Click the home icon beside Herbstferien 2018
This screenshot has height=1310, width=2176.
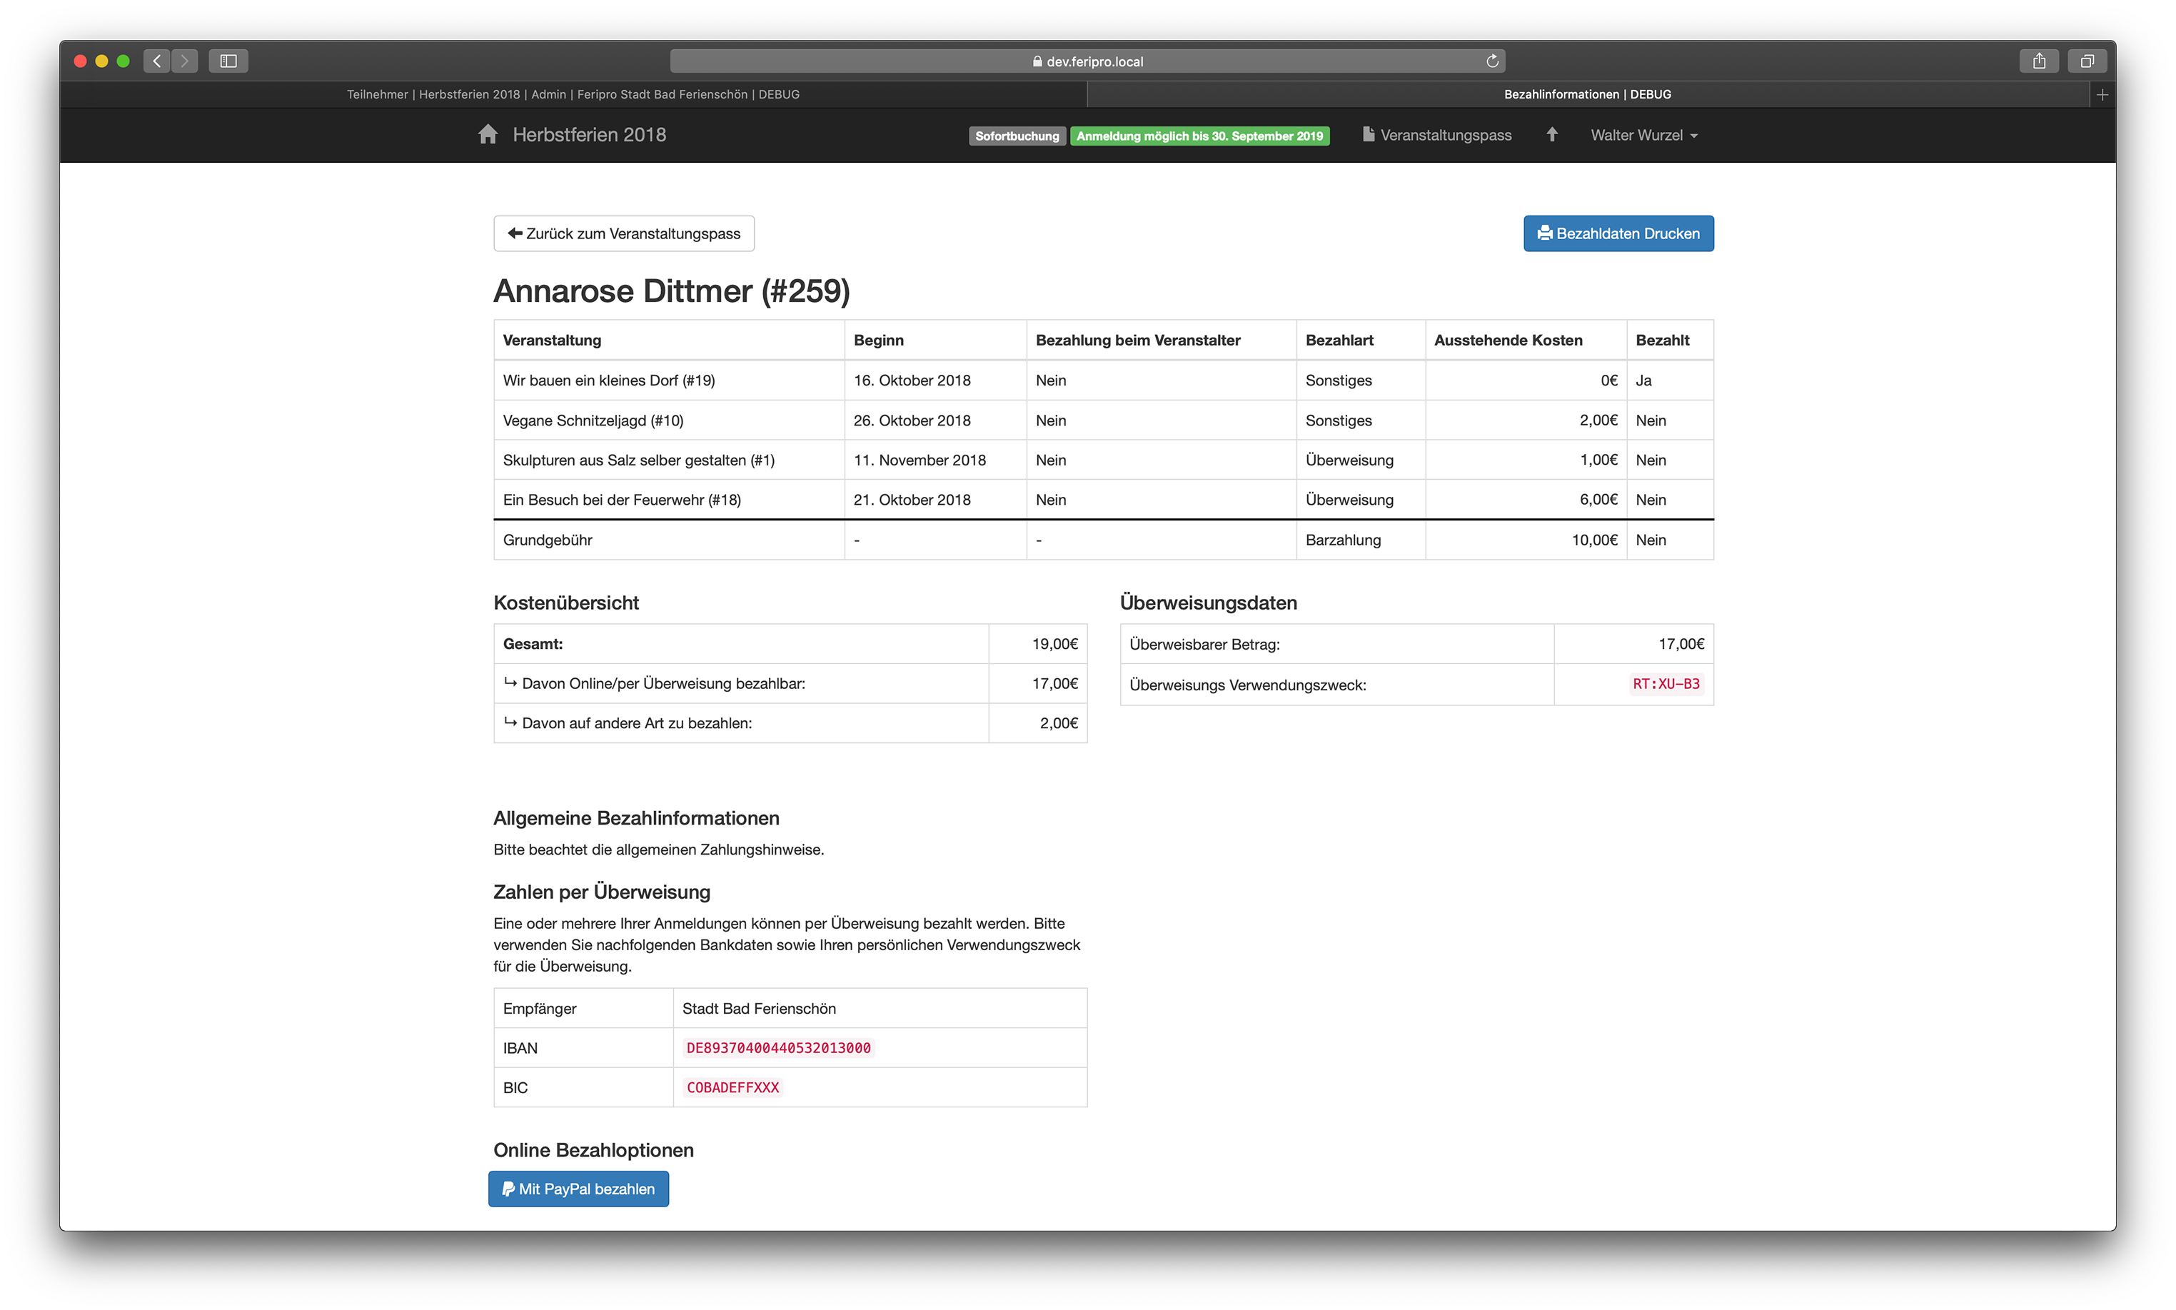click(x=488, y=134)
